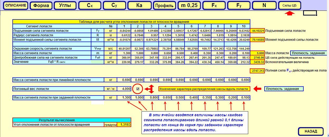Click the m 0,25 button
329x137 pixels.
(189, 6)
